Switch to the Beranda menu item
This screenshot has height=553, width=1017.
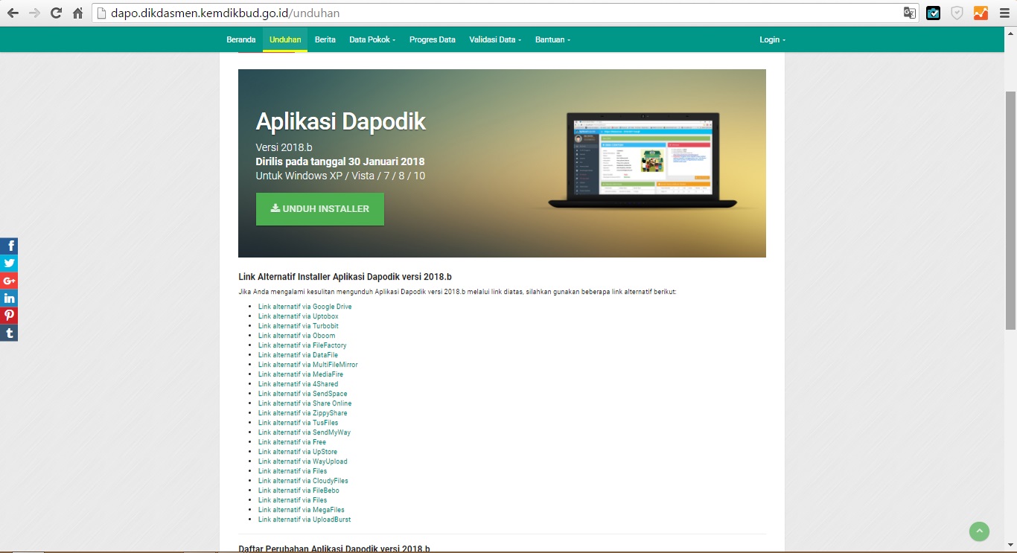241,39
